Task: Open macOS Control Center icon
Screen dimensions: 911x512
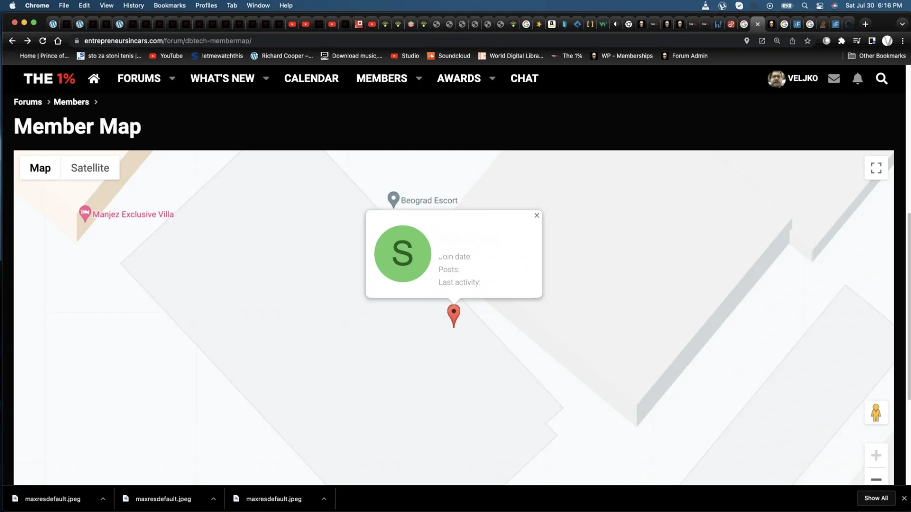Action: coord(819,5)
